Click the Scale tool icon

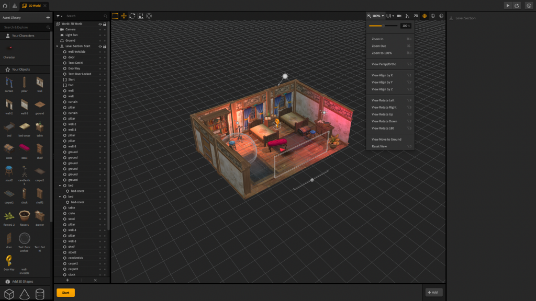tap(140, 16)
